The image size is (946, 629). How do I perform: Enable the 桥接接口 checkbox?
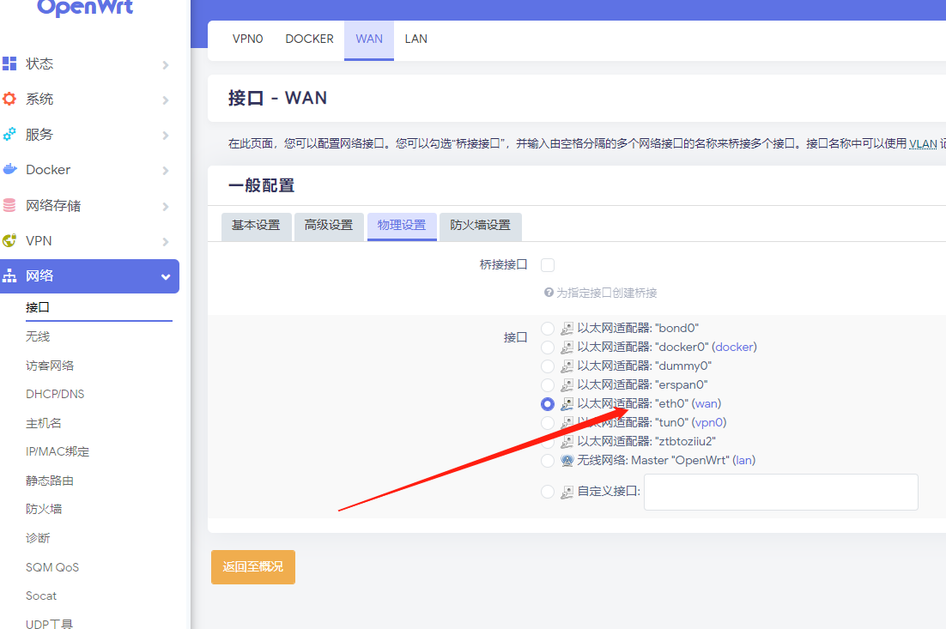(548, 265)
